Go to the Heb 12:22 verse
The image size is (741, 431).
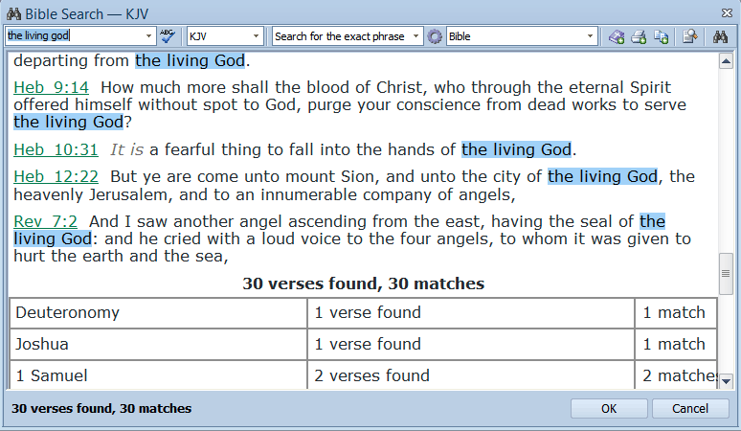coord(56,177)
